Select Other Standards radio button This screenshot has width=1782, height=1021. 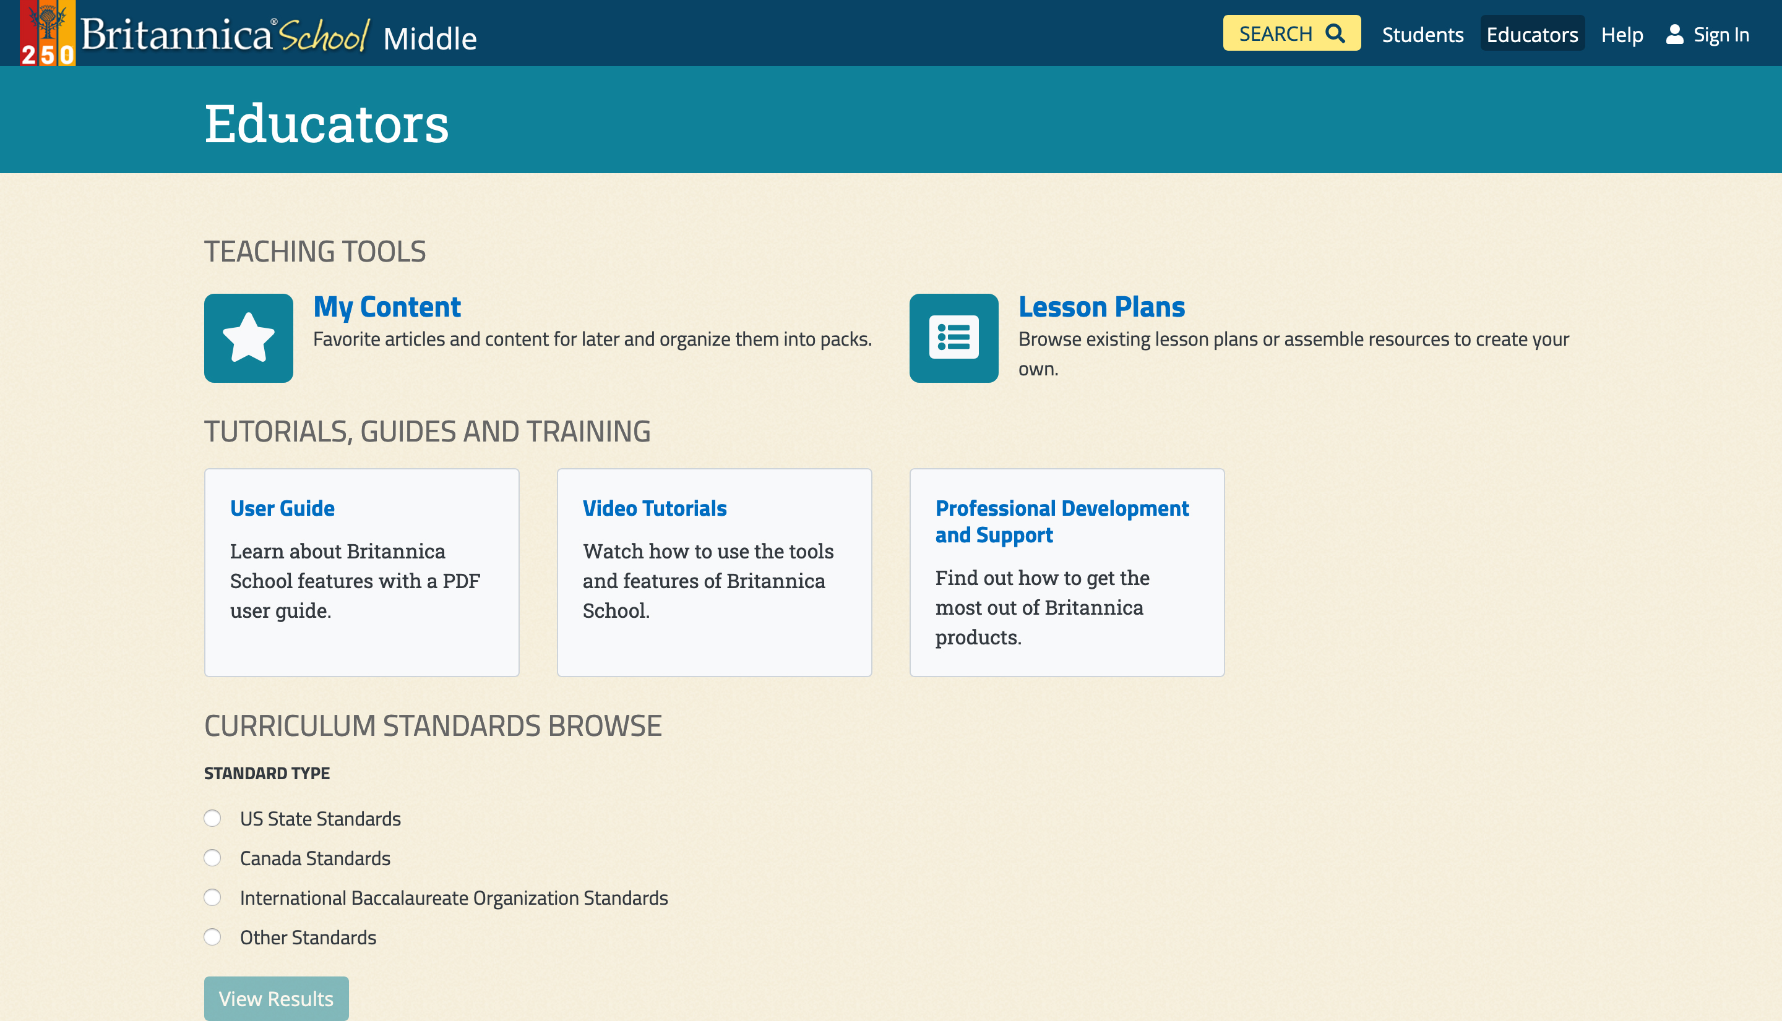[x=212, y=937]
